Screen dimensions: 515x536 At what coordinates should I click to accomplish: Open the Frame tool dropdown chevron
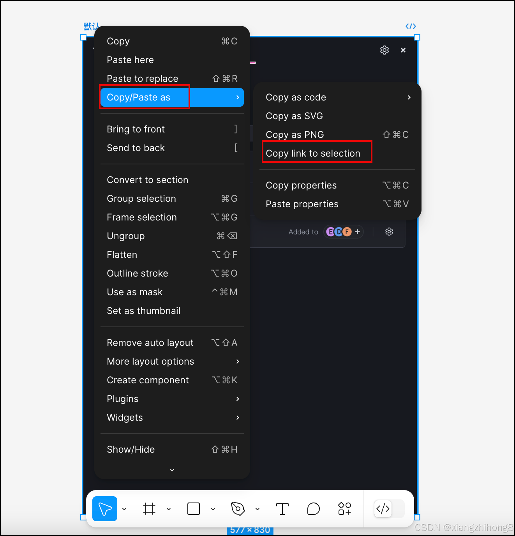(x=169, y=509)
